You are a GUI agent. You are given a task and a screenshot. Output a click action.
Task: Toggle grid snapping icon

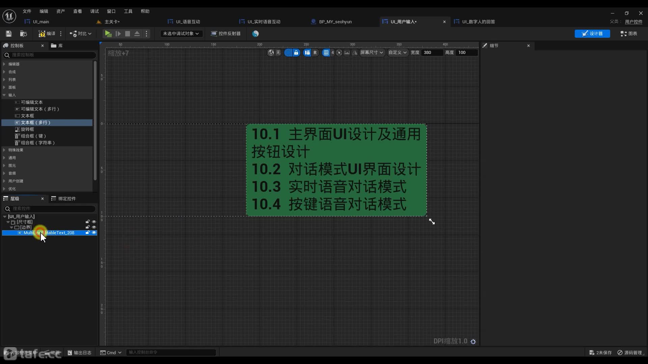pos(326,53)
